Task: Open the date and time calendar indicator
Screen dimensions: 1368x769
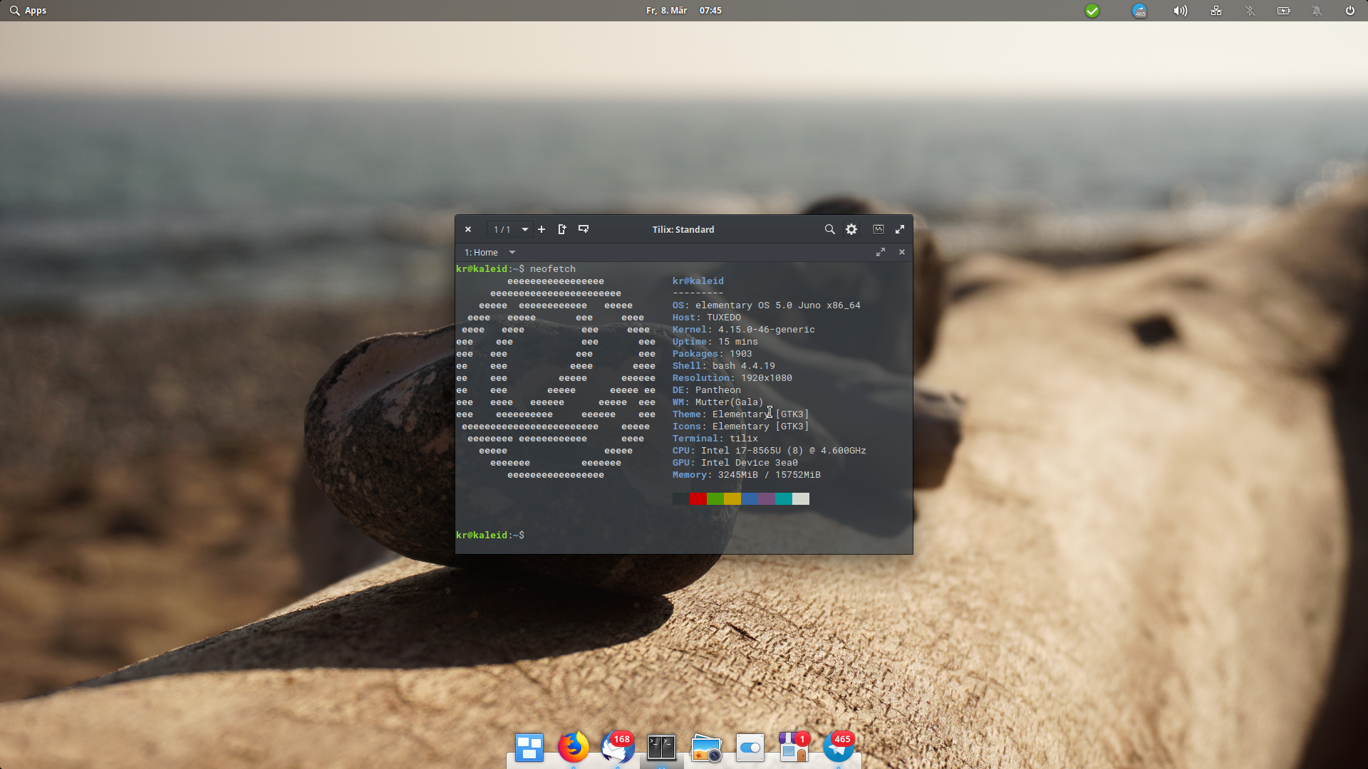Action: pyautogui.click(x=683, y=11)
